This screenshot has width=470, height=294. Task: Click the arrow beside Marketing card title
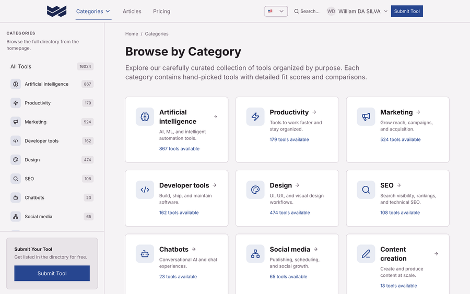pyautogui.click(x=418, y=112)
